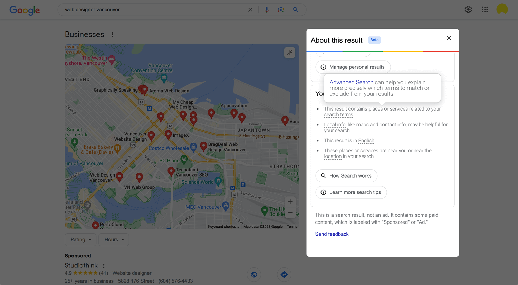The height and width of the screenshot is (285, 518).
Task: Click Learn more search tips button
Action: (x=351, y=192)
